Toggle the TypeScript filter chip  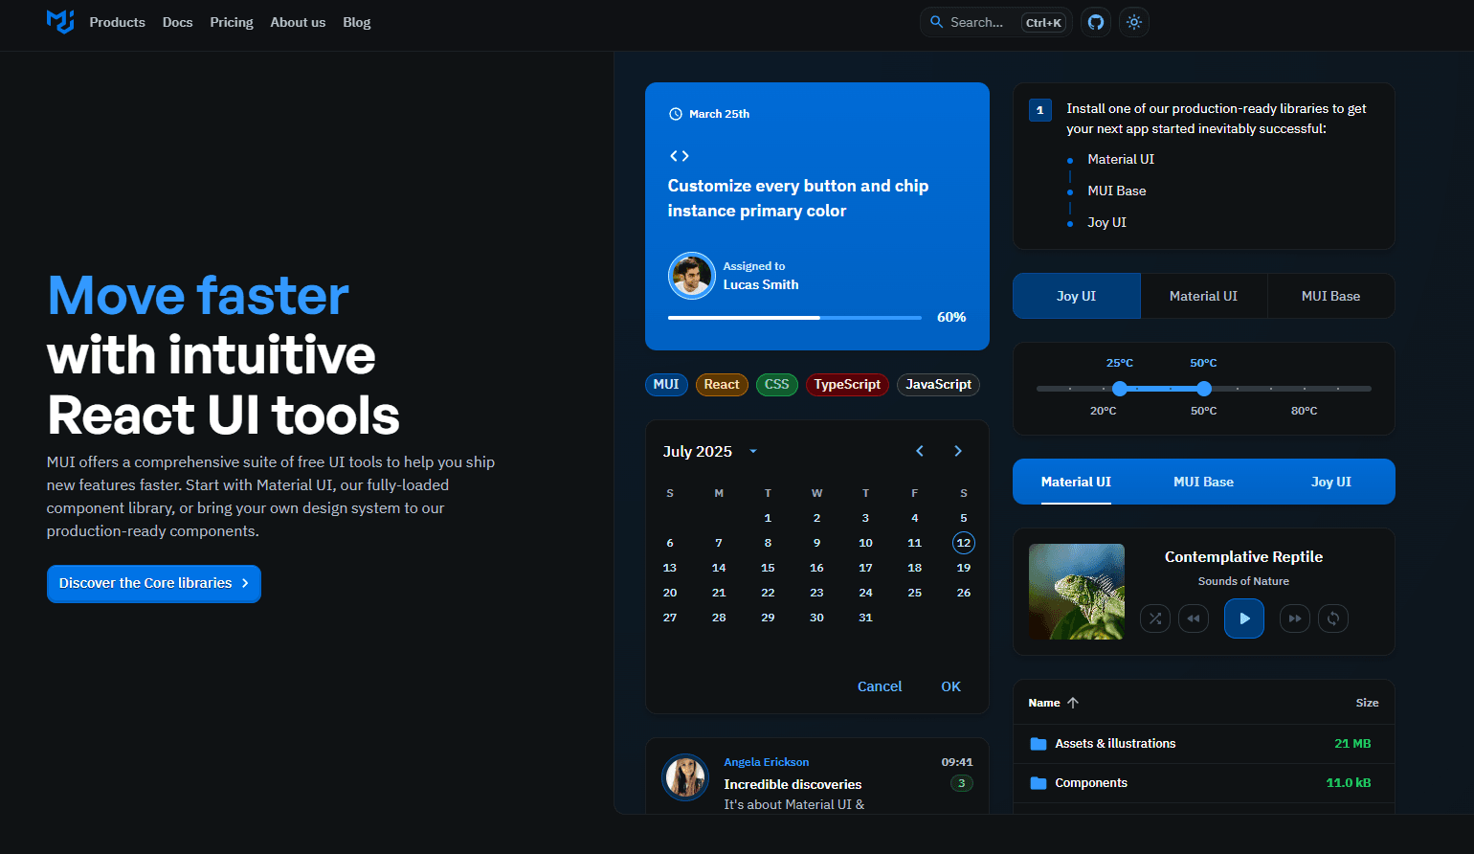pos(847,384)
